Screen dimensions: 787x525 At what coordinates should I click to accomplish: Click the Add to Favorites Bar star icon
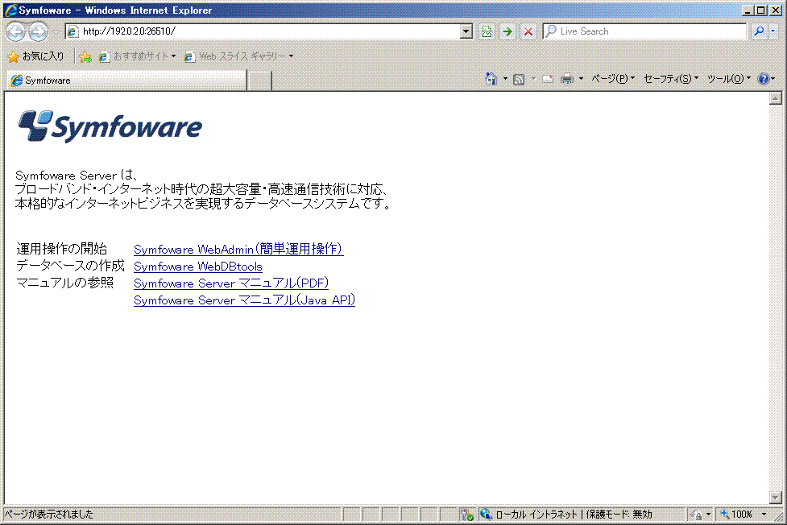point(85,56)
